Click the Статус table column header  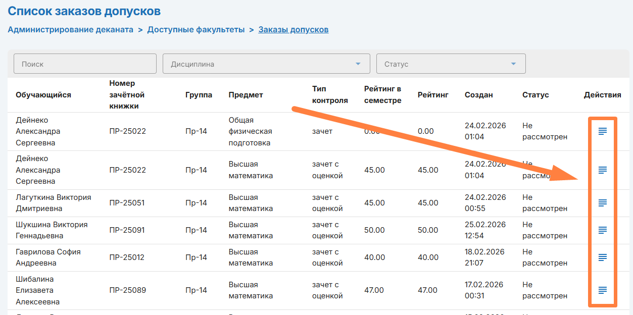pyautogui.click(x=535, y=95)
